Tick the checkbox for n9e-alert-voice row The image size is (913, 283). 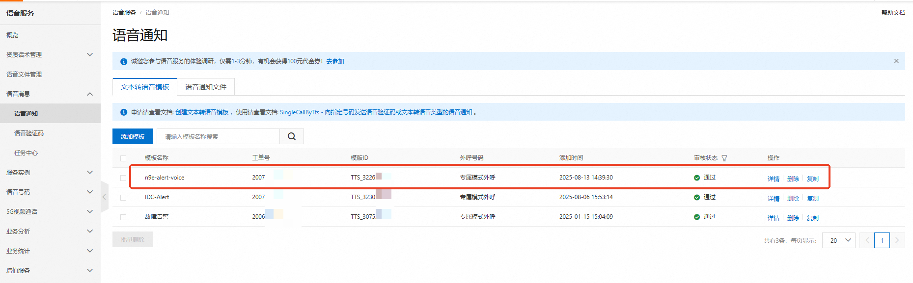pyautogui.click(x=123, y=178)
